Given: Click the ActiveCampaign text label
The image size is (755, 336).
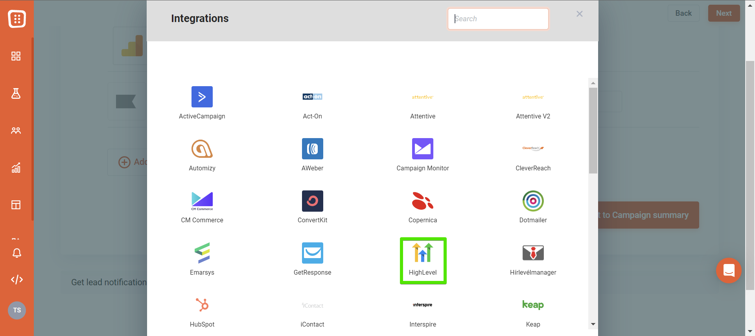Looking at the screenshot, I should point(202,116).
